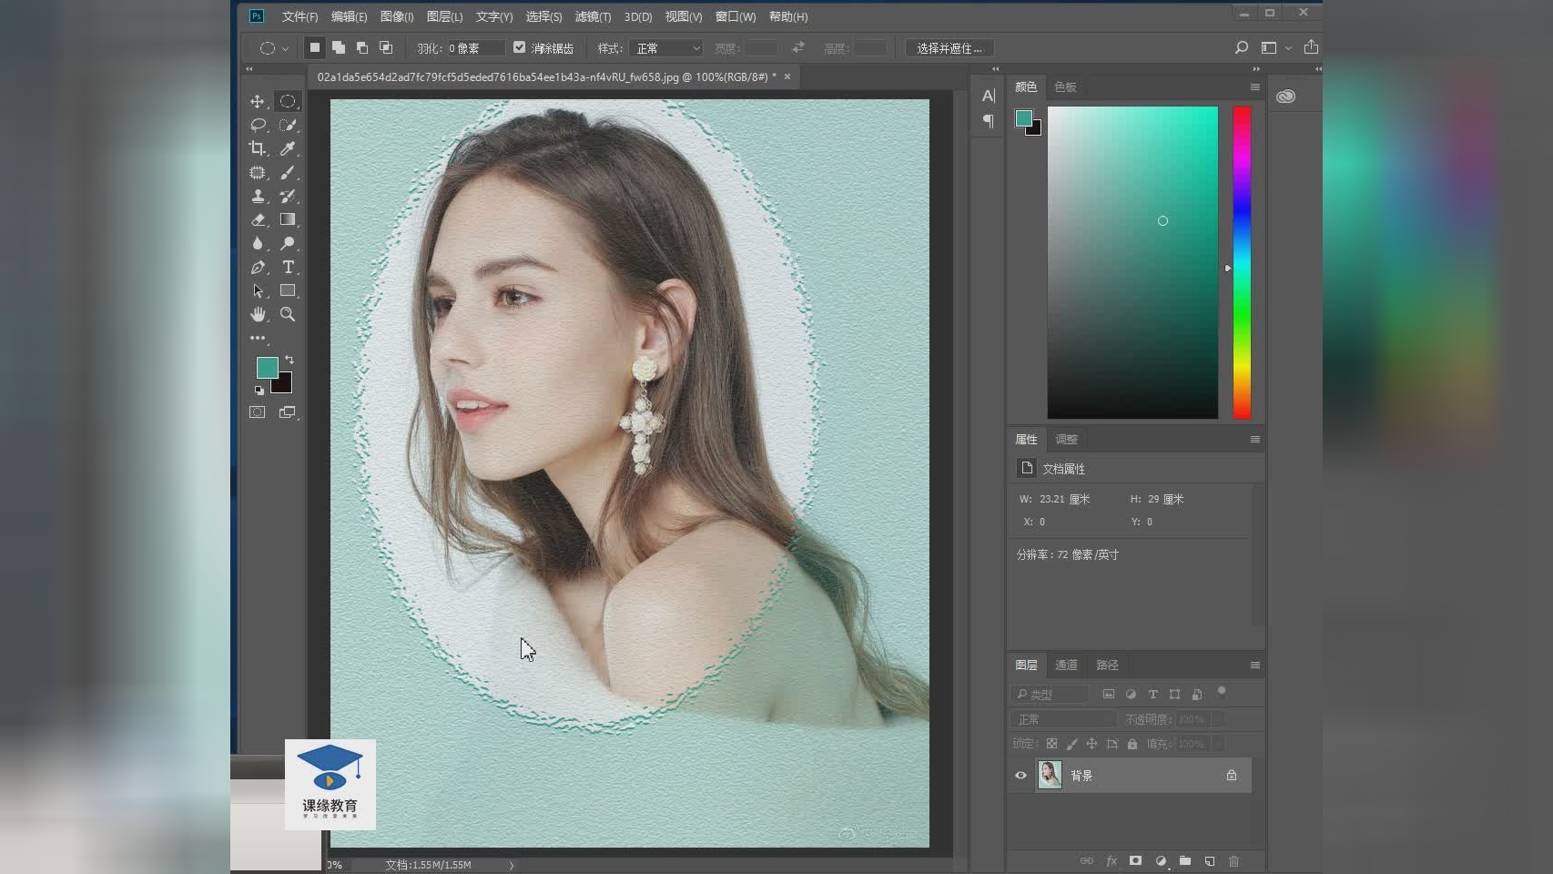Screen dimensions: 1553x874
Task: Select the Rectangle shape tool
Action: [288, 290]
